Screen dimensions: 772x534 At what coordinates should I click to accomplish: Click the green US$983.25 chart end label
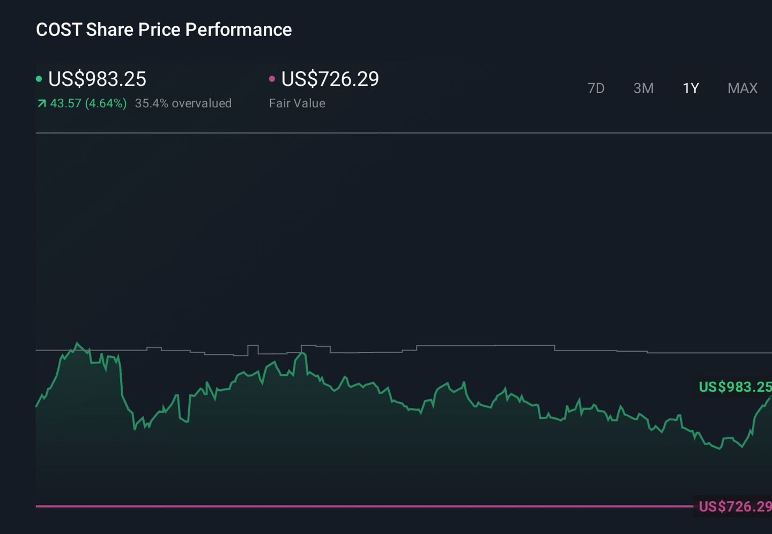tap(735, 387)
